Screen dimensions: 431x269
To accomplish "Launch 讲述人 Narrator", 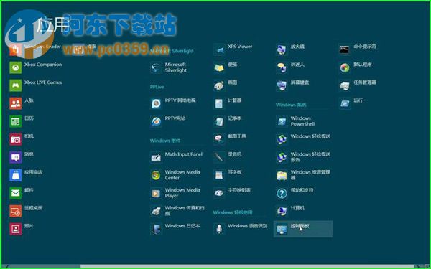I will point(290,67).
